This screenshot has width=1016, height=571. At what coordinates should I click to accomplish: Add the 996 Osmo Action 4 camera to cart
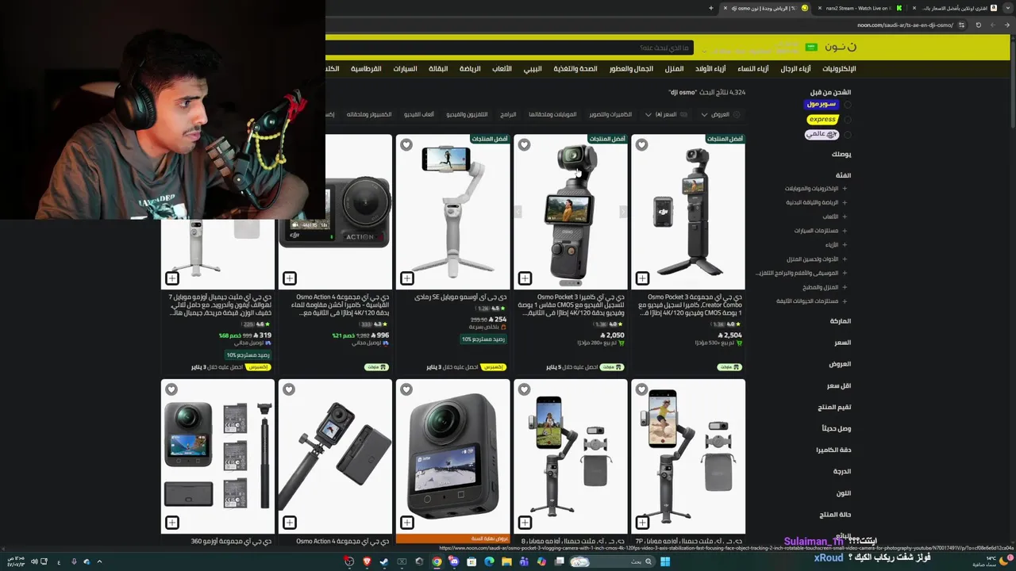click(x=290, y=278)
